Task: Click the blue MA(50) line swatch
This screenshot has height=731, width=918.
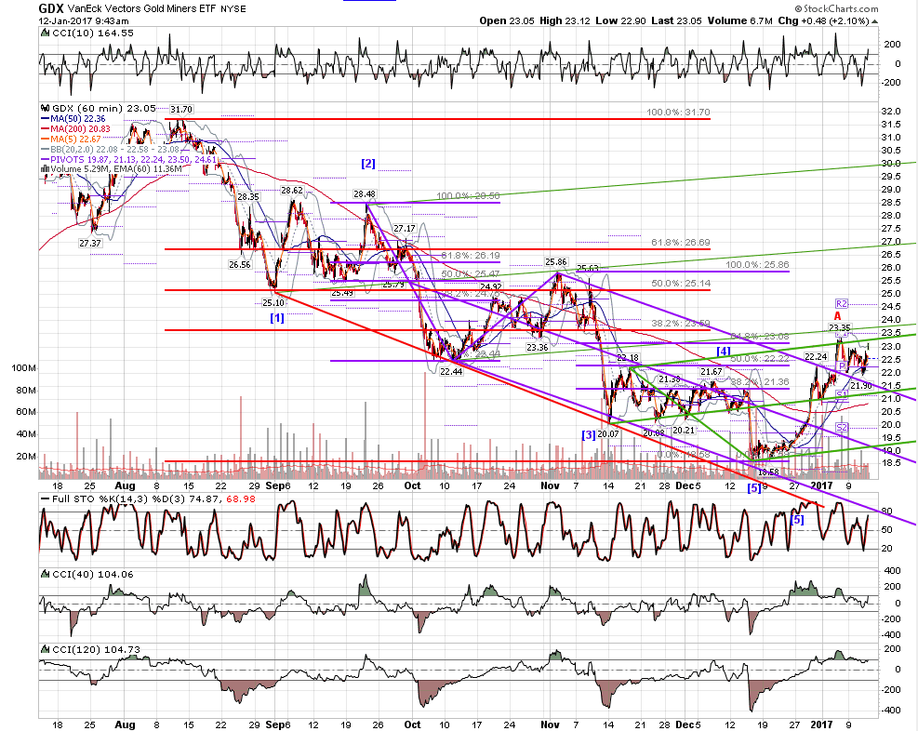Action: pyautogui.click(x=45, y=119)
